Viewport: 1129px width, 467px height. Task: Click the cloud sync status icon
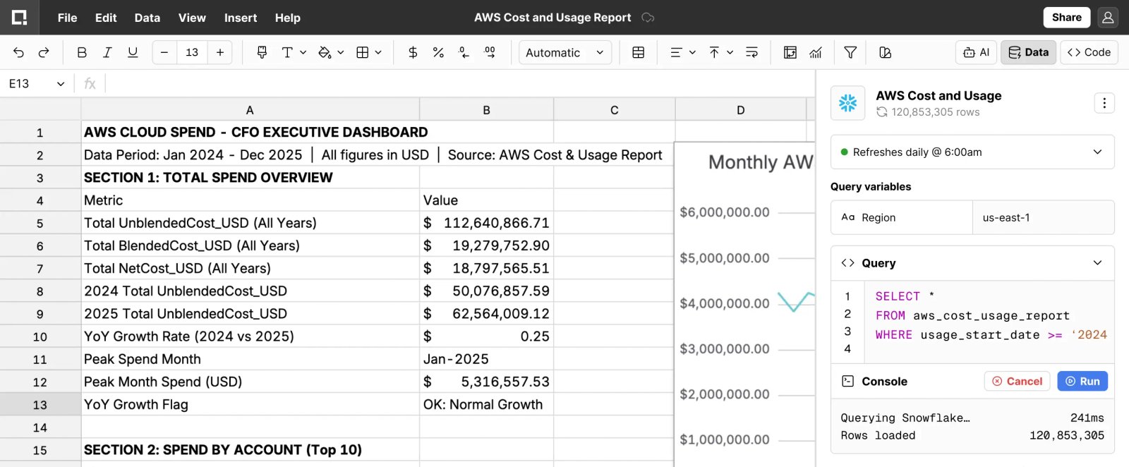coord(648,18)
